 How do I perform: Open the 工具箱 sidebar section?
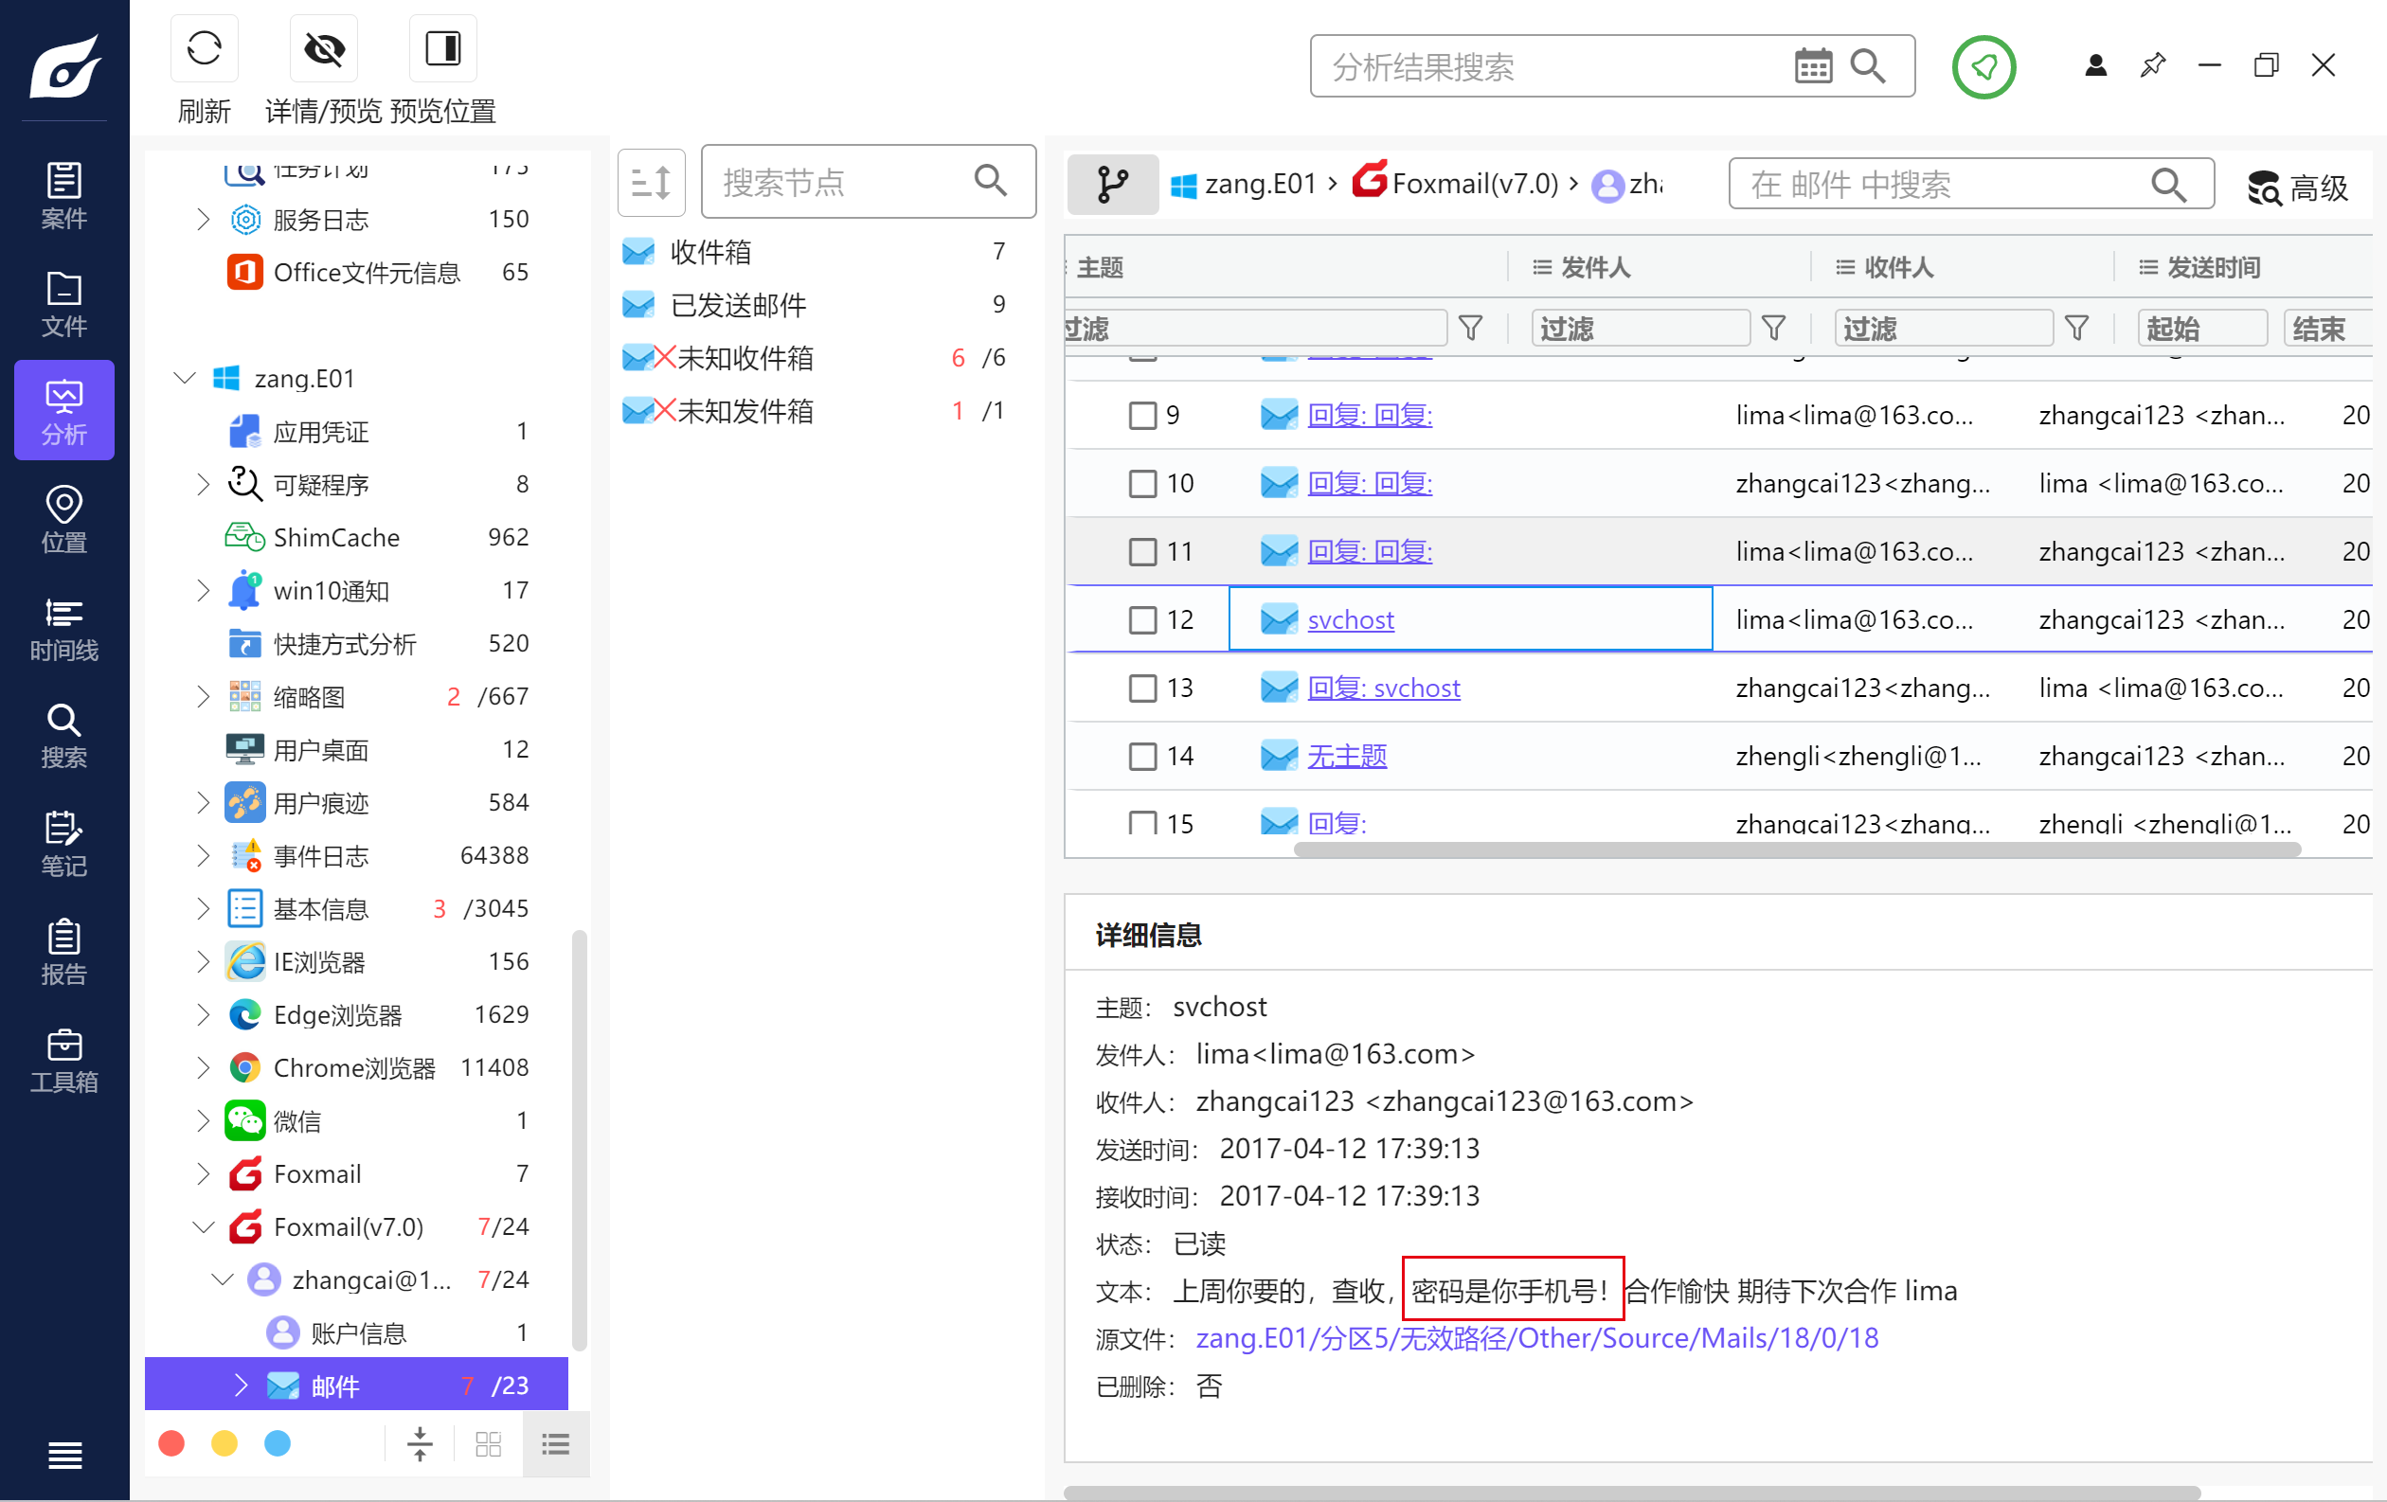(x=64, y=1058)
